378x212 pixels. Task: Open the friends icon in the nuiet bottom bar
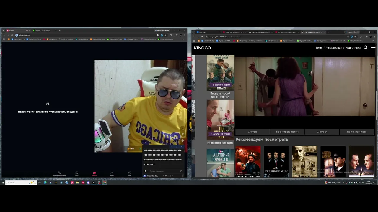point(59,173)
